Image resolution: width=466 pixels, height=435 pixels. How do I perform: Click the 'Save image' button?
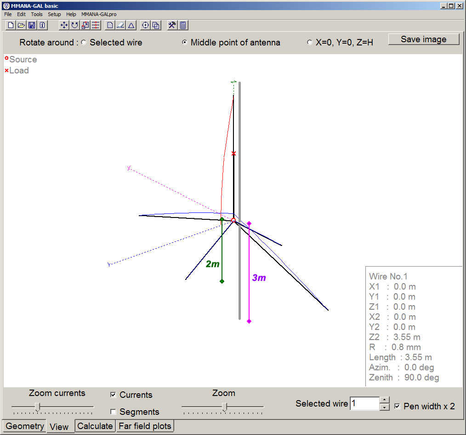pos(424,39)
